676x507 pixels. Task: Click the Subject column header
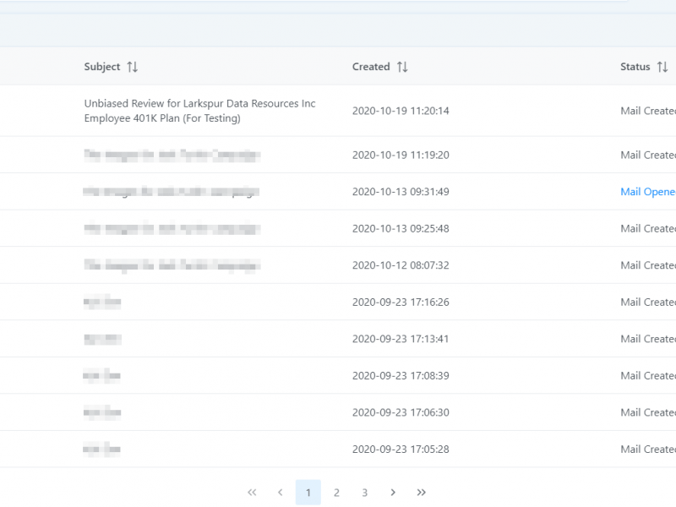click(x=102, y=67)
